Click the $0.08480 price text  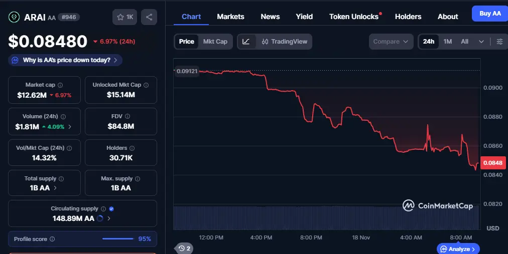coord(48,42)
